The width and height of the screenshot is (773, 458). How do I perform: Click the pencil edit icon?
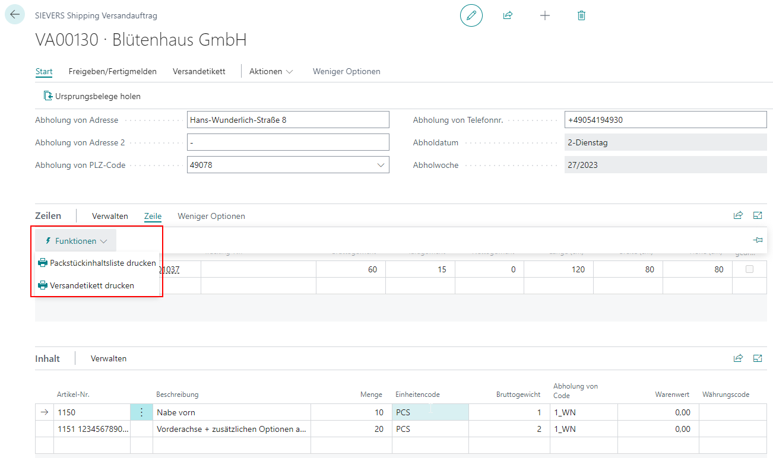click(x=471, y=16)
